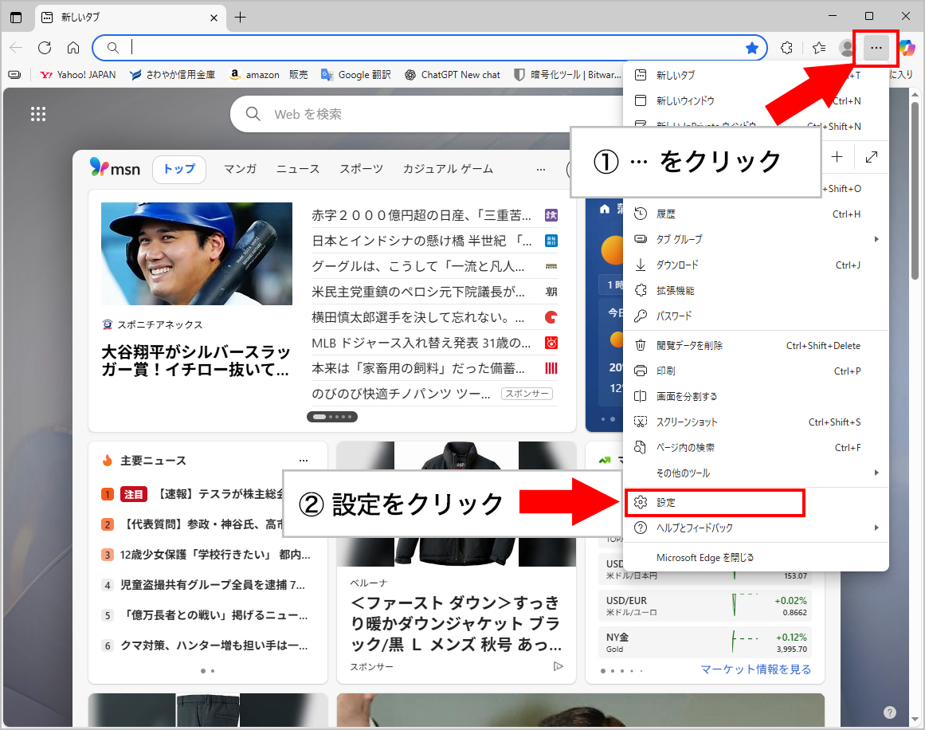Open the Copilot icon

(x=907, y=48)
